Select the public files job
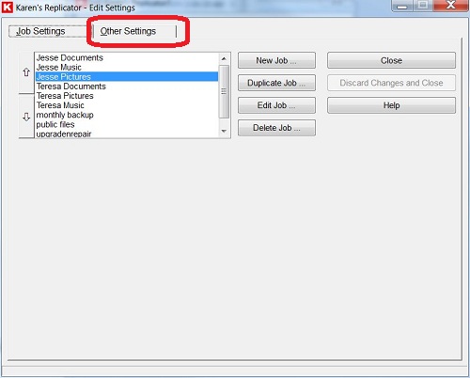The image size is (470, 378). pos(127,124)
